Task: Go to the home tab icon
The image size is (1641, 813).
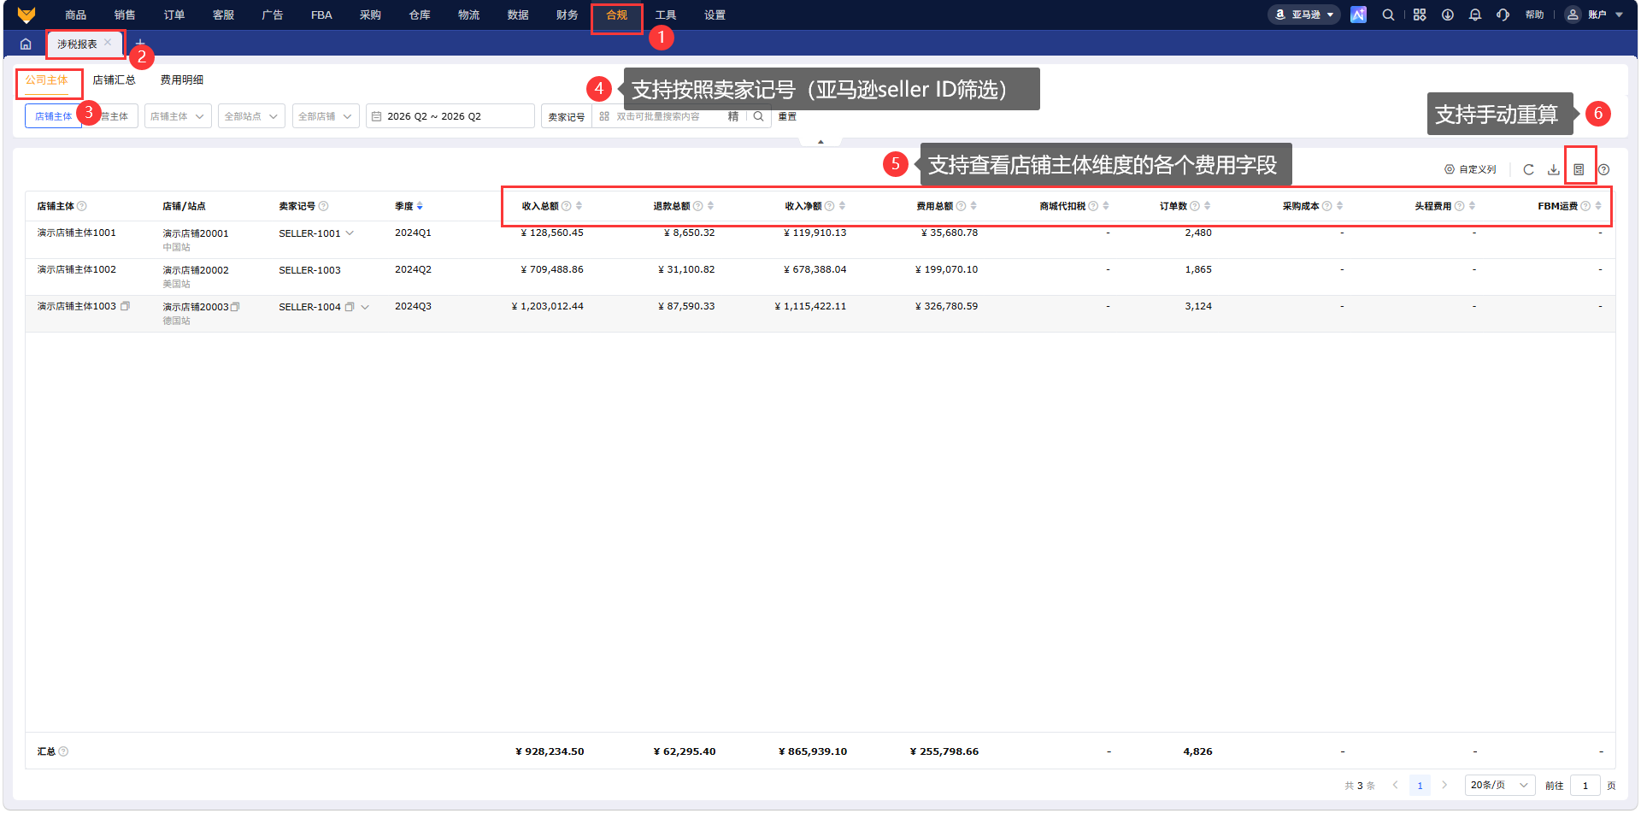Action: coord(26,44)
